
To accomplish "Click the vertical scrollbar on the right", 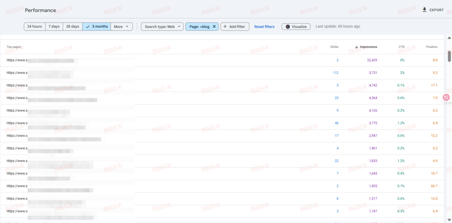I will click(x=449, y=56).
